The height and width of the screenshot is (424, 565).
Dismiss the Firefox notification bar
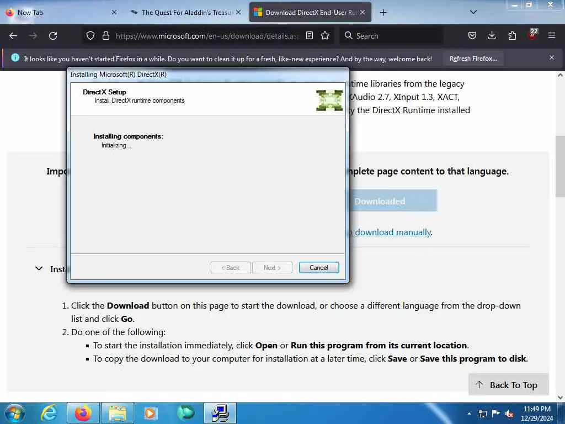tap(552, 57)
